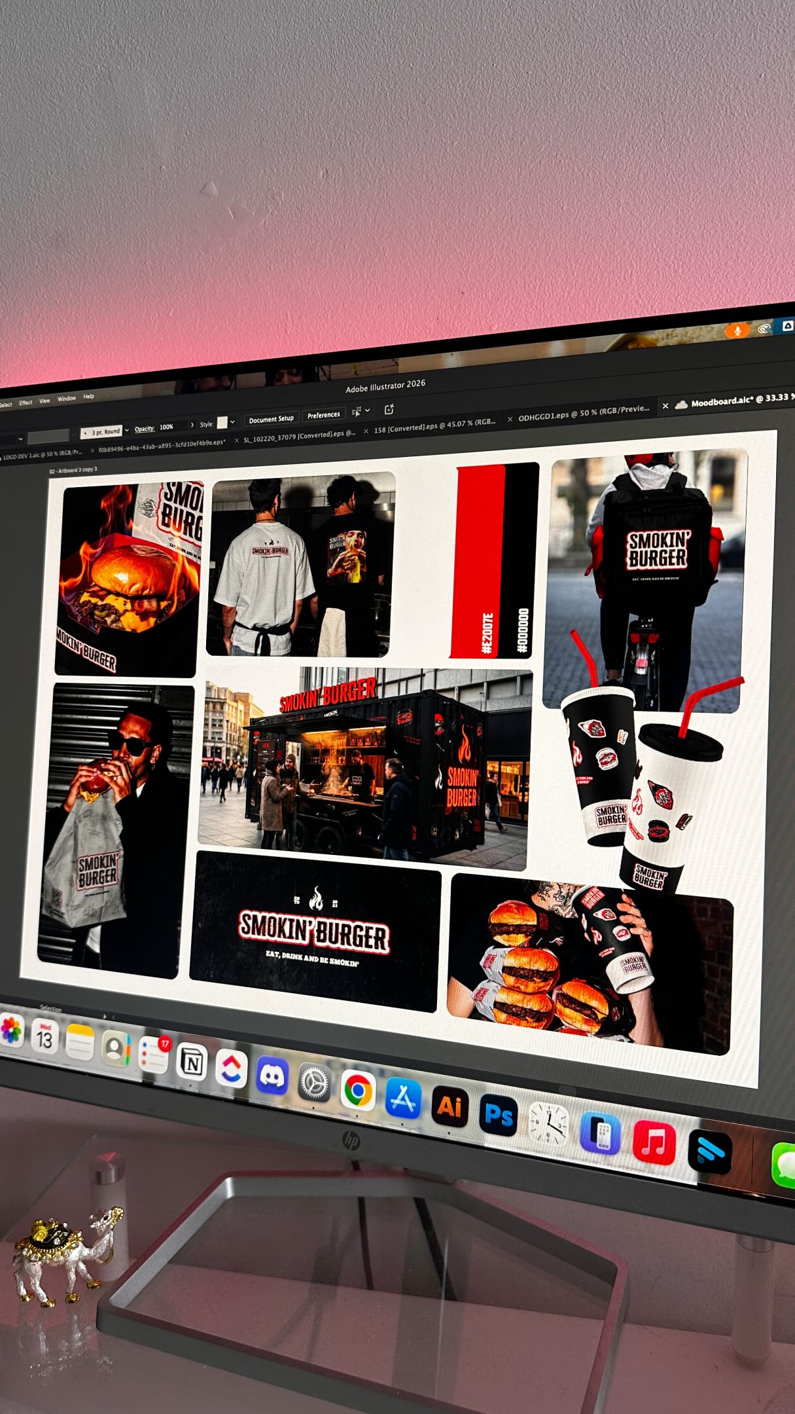Click the Document Setup button
Viewport: 795px width, 1414px height.
pos(272,420)
